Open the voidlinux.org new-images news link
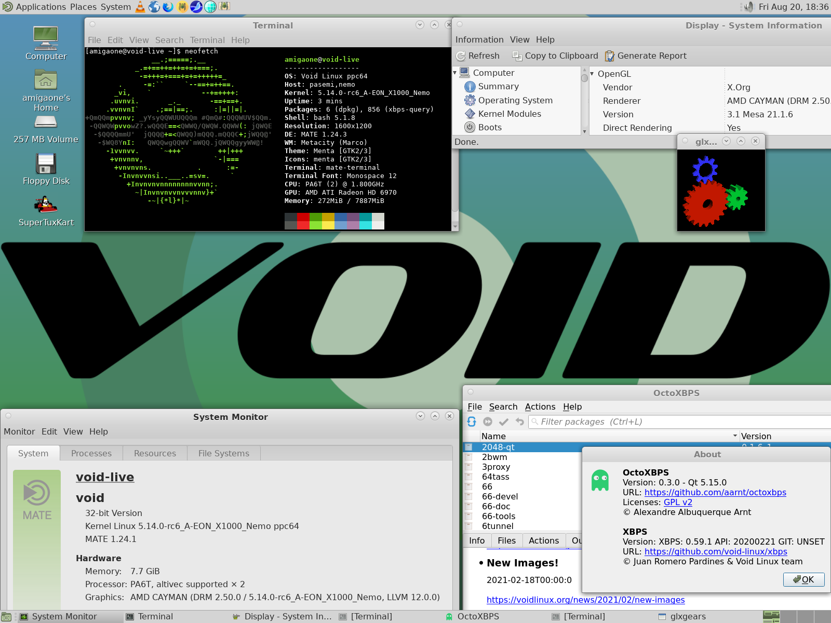The height and width of the screenshot is (623, 831). click(x=585, y=600)
